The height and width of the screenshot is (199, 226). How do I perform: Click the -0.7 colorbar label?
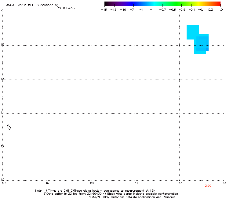(x=162, y=10)
